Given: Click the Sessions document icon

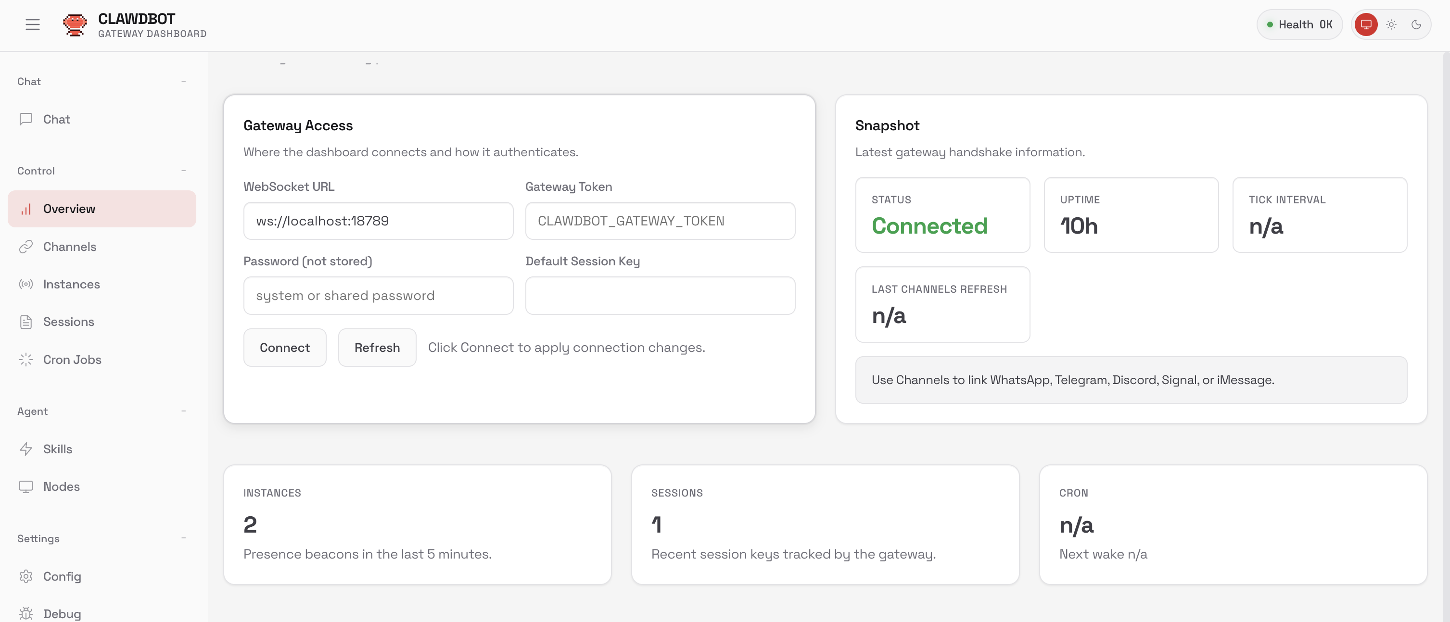Looking at the screenshot, I should pyautogui.click(x=26, y=322).
